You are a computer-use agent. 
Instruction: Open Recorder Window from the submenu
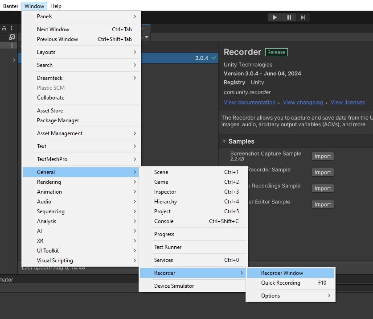point(291,273)
